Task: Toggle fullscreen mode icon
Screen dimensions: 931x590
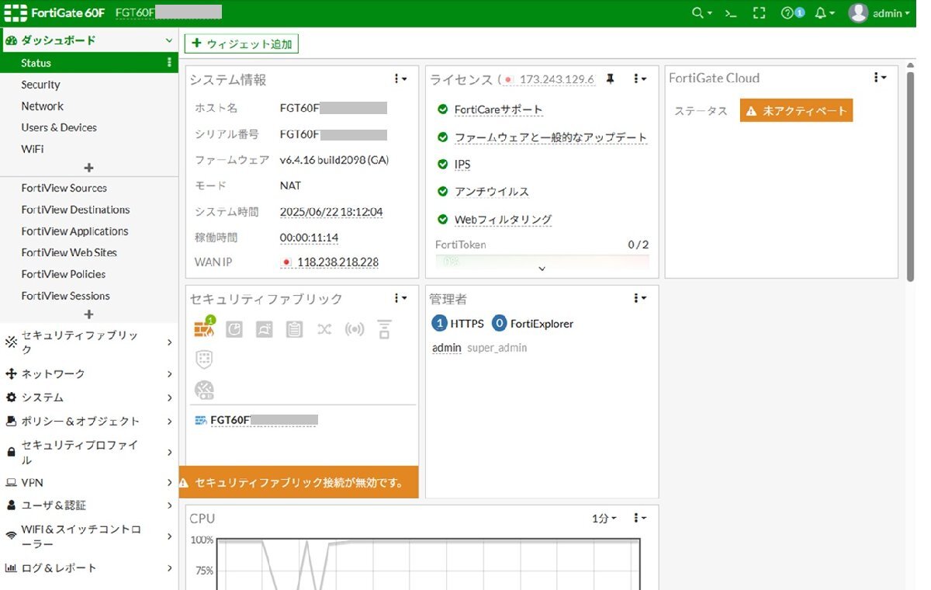Action: coord(760,13)
